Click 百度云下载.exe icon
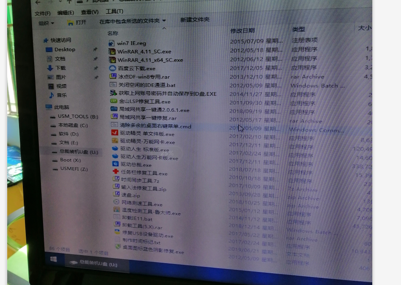The width and height of the screenshot is (401, 285). point(112,68)
